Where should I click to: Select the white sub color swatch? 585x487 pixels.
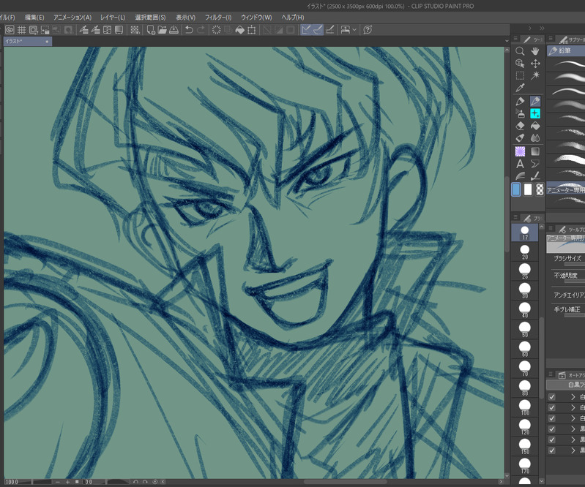528,189
